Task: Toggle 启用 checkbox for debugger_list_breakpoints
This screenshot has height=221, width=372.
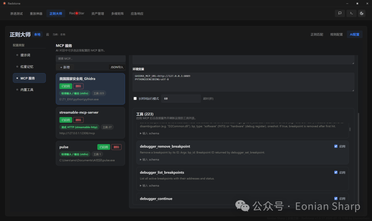Action: coord(336,172)
